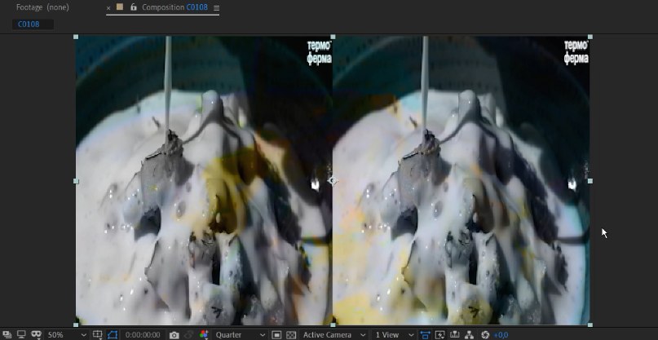
Task: Open the 1 View layout dropdown
Action: 394,334
